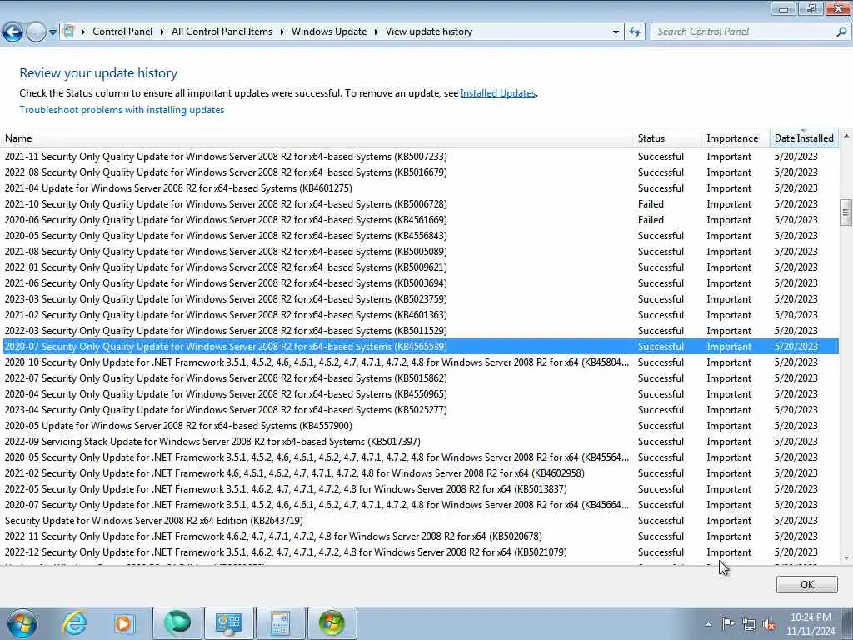
Task: Select the KB4556843 update row
Action: click(421, 236)
